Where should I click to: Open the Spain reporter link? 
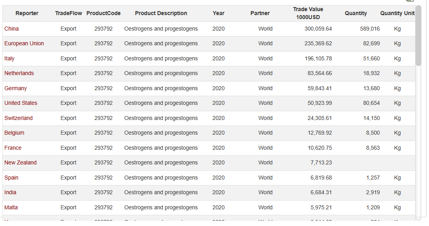(11, 178)
